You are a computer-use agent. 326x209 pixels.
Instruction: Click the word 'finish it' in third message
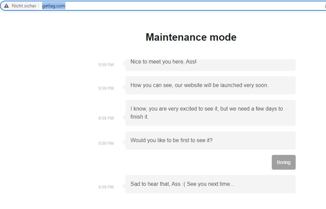[x=139, y=117]
